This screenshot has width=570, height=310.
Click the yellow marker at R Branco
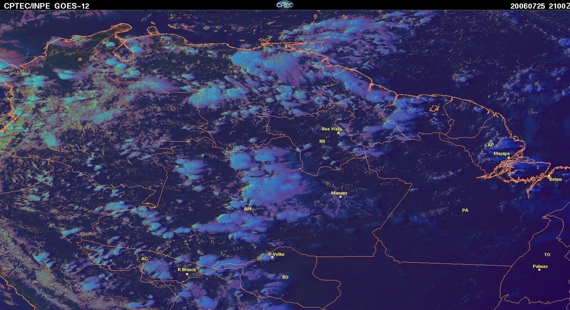tap(187, 274)
